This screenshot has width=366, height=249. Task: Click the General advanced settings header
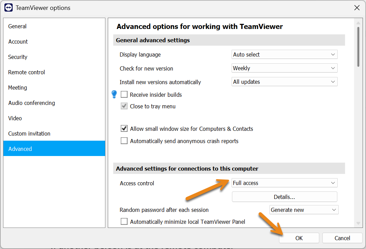pyautogui.click(x=229, y=40)
